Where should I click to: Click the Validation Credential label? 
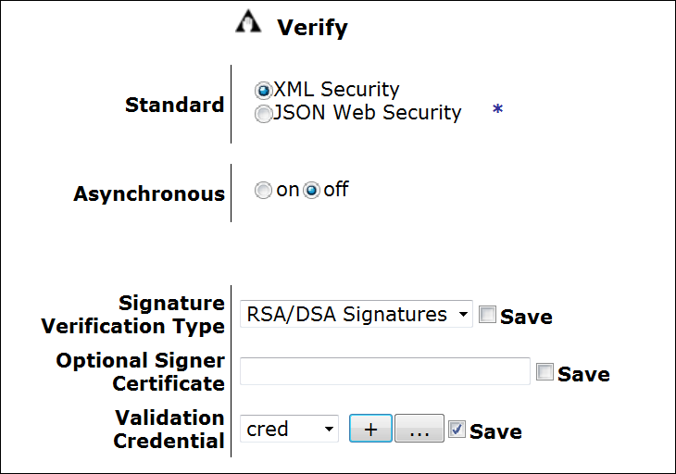169,430
